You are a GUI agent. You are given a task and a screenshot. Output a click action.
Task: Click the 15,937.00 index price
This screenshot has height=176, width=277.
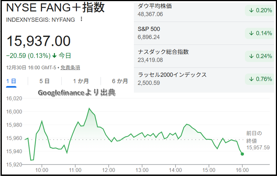click(x=38, y=41)
